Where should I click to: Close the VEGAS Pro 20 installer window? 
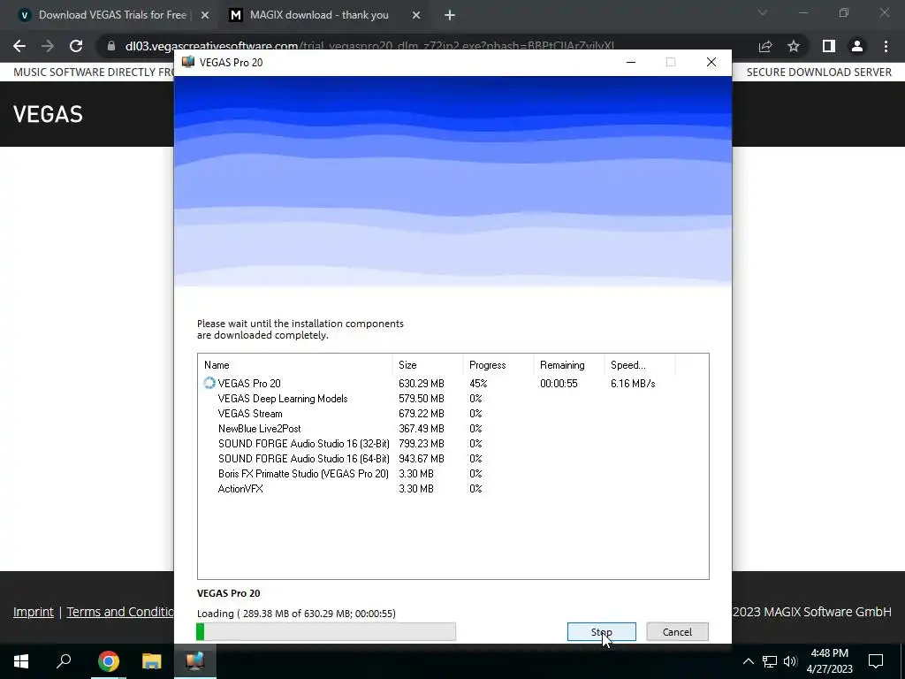point(711,63)
